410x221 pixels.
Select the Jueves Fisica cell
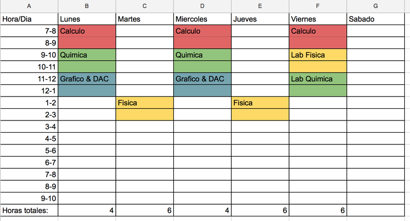[260, 103]
